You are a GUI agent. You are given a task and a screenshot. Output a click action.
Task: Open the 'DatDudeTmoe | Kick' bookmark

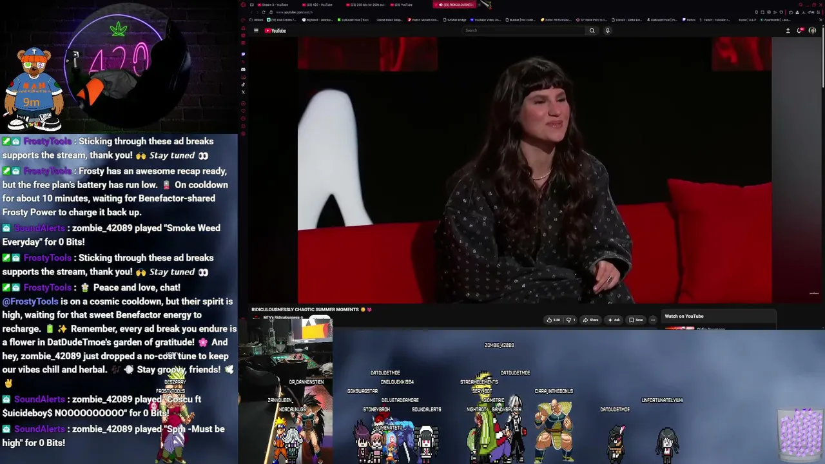pyautogui.click(x=353, y=20)
